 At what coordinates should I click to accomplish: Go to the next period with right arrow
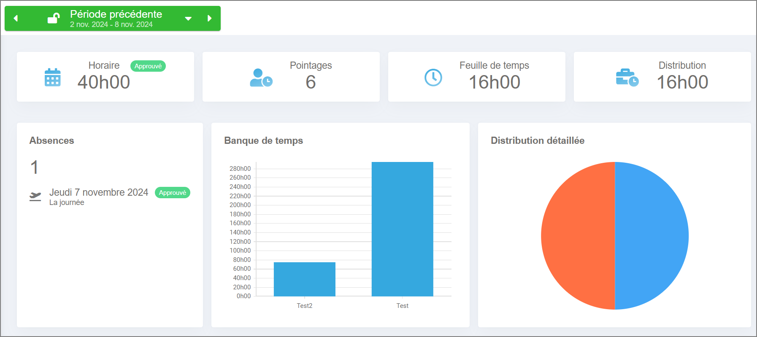(x=209, y=19)
